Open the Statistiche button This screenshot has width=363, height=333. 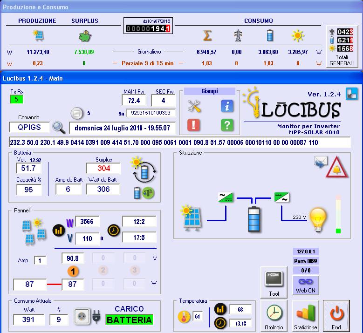[305, 316]
